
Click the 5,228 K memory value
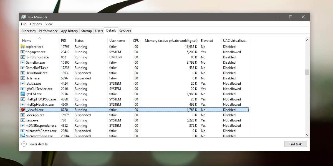click(192, 120)
